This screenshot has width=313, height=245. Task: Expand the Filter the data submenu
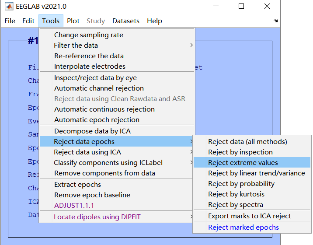coord(117,45)
